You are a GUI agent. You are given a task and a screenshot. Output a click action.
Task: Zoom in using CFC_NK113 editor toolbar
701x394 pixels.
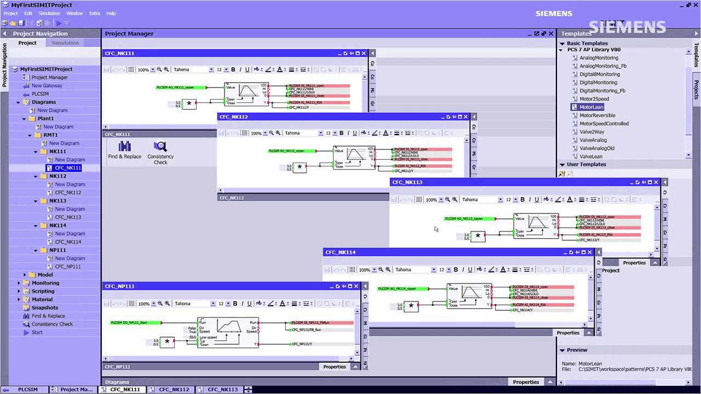455,200
